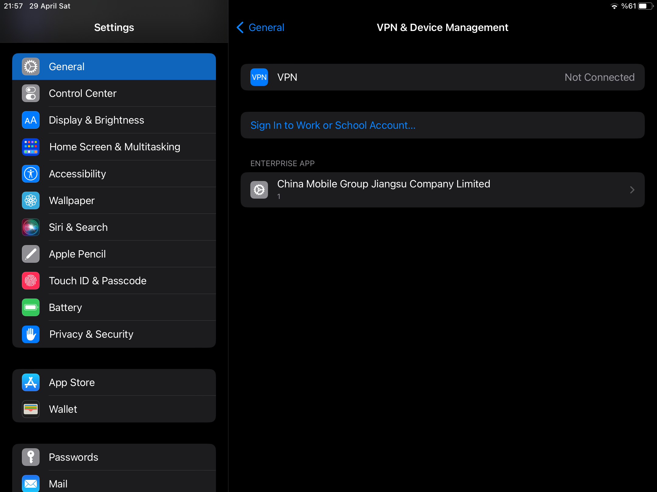
Task: Tap the App Store icon
Action: pos(31,382)
